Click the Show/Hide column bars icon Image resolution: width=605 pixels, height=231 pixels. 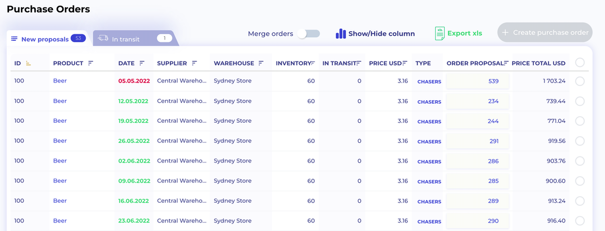point(341,34)
